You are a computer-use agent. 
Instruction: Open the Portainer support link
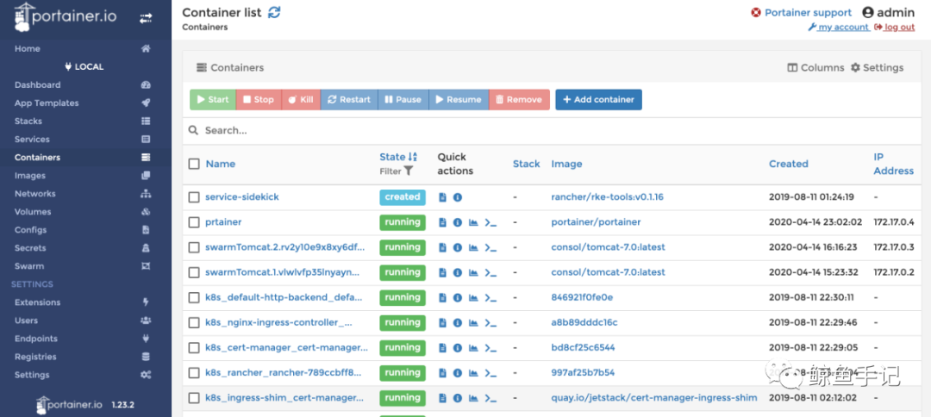(x=801, y=12)
